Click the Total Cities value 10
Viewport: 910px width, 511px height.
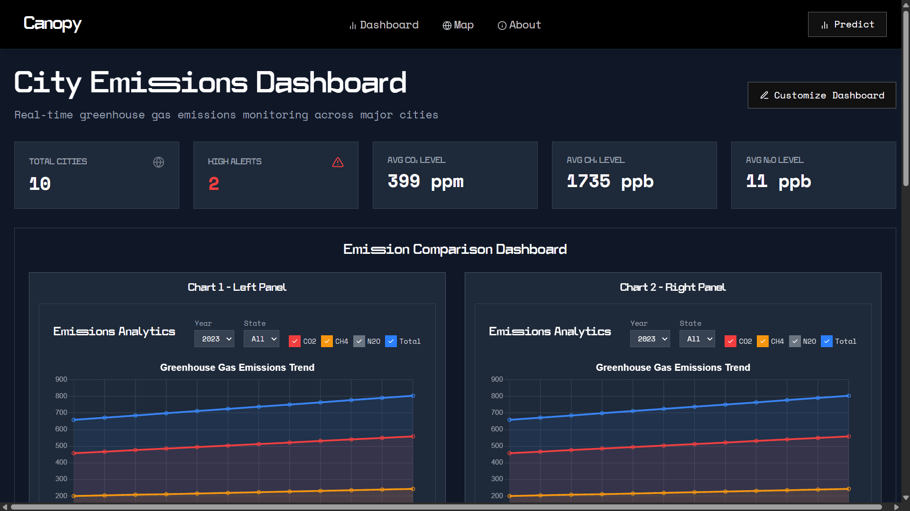[x=40, y=184]
